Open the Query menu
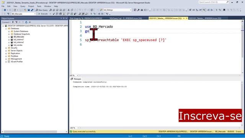This screenshot has height=138, width=245. click(23, 6)
